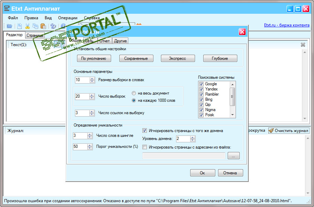Viewport: 314px width, 207px height.
Task: Toggle the Poisk search engine checkbox
Action: (202, 115)
